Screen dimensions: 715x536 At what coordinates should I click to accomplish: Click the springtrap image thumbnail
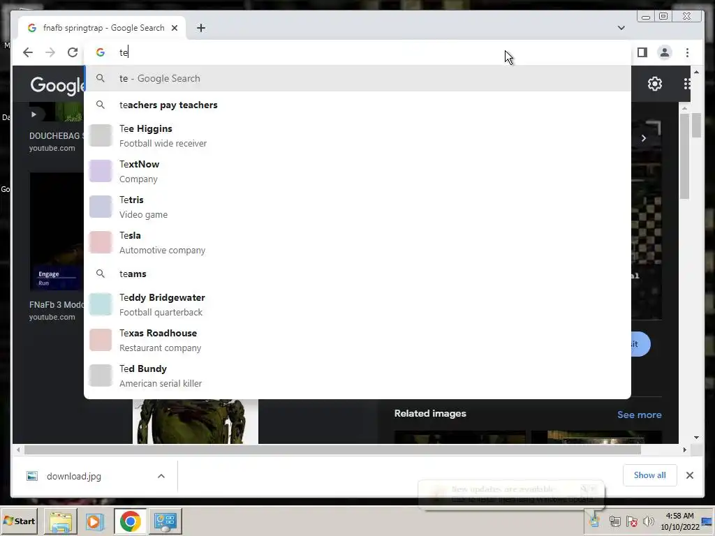[x=196, y=421]
